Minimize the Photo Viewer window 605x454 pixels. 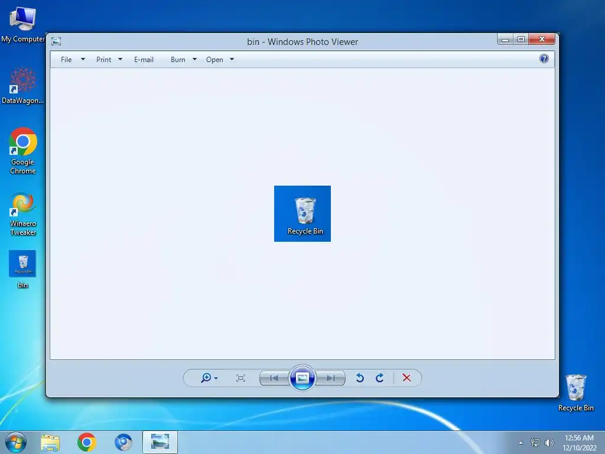(x=505, y=40)
